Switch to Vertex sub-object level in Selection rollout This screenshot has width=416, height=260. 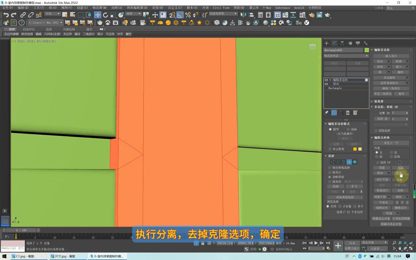pyautogui.click(x=332, y=162)
